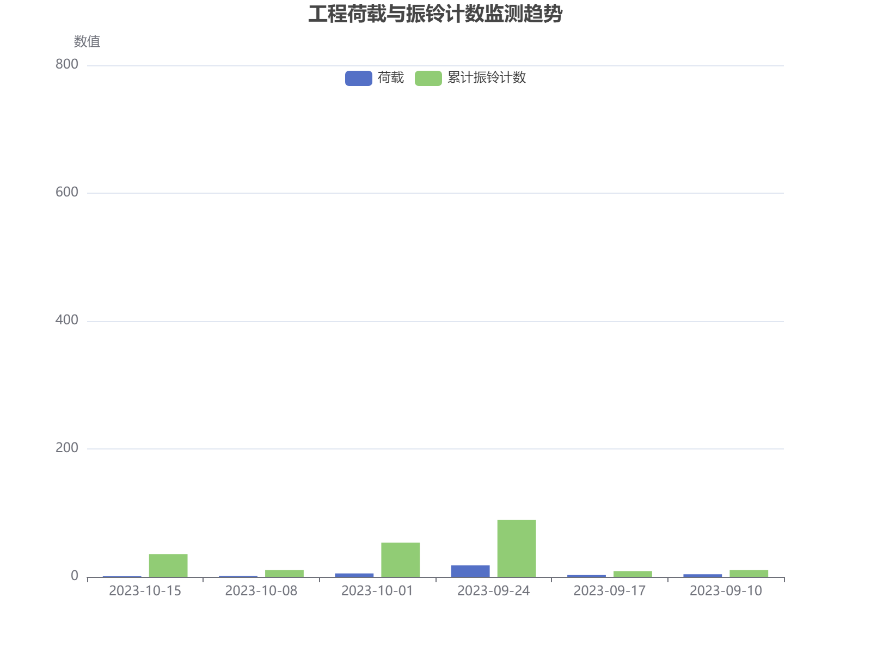
Task: Click the green bar for 2023-09-10
Action: (x=749, y=574)
